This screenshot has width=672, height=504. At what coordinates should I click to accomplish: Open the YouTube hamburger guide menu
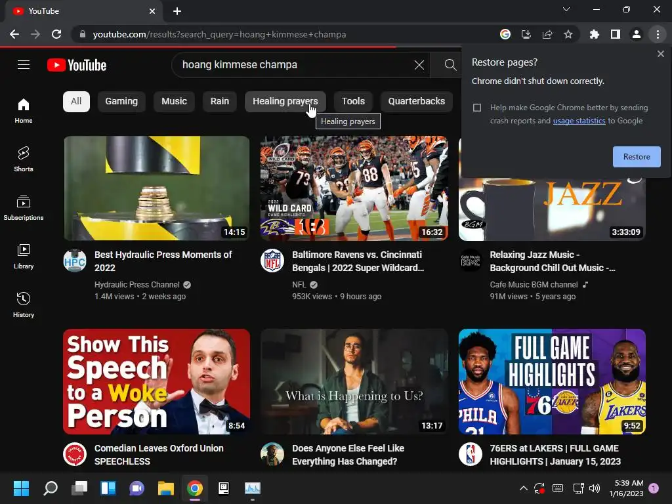(x=24, y=65)
